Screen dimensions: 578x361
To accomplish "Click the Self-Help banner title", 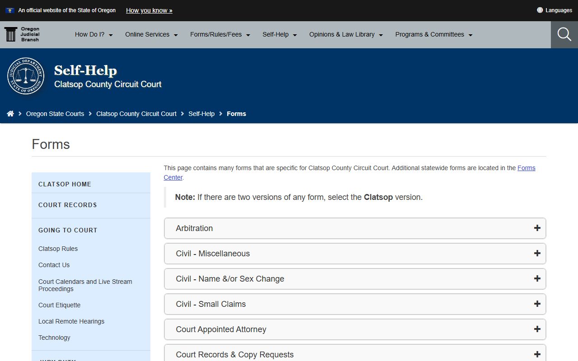I will pos(85,70).
